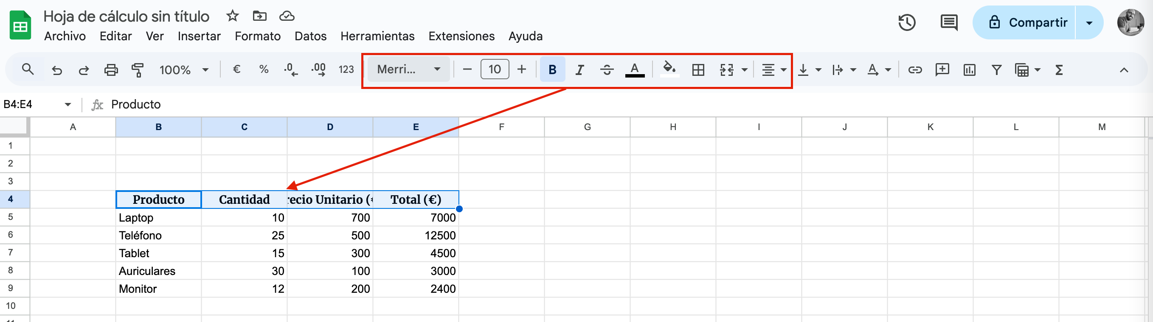Screen dimensions: 1153x322
Task: Open the Extensiones menu
Action: [x=461, y=36]
